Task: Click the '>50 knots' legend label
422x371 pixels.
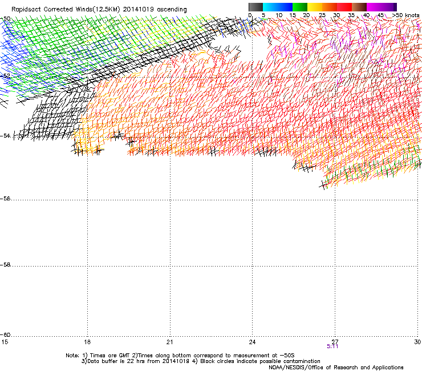Action: [406, 15]
